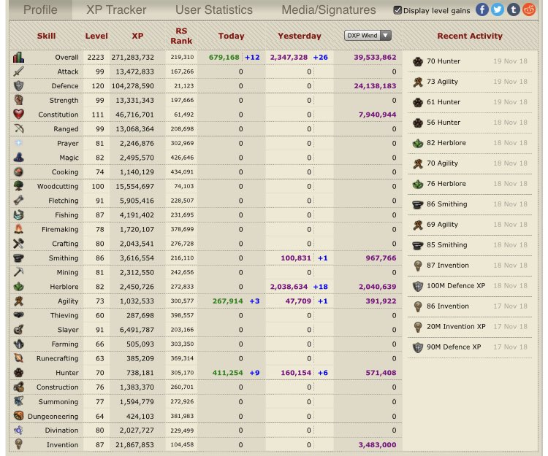Select the 87 Invention activity entry
The width and height of the screenshot is (548, 456).
(470, 266)
